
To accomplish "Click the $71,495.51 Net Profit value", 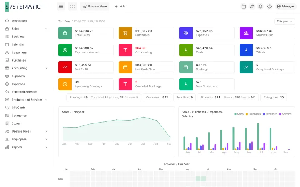I will click(x=83, y=65).
